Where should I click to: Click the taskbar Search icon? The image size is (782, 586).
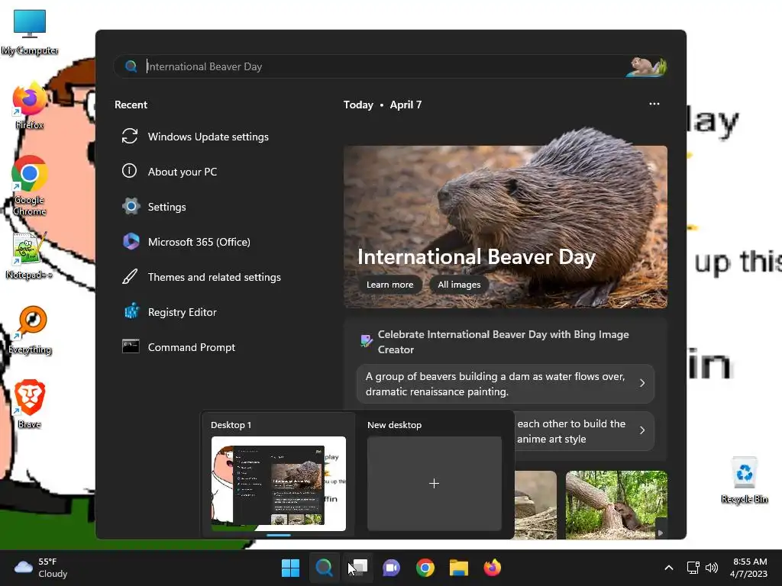[324, 568]
